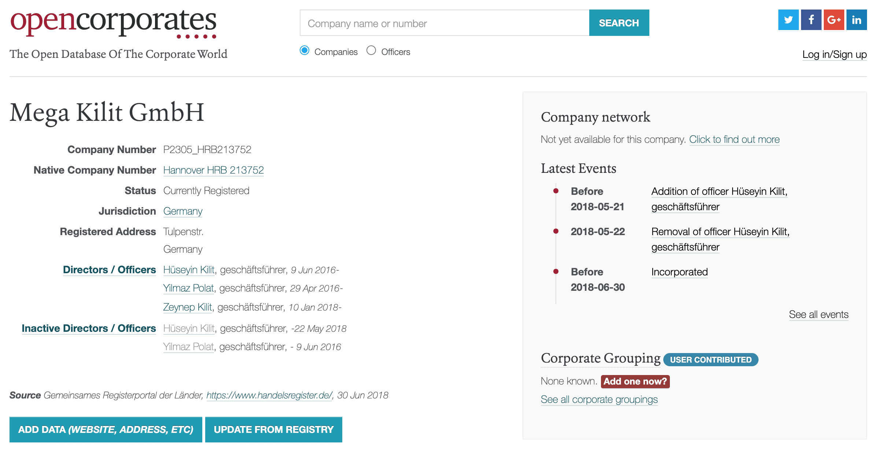Screen dimensions: 878x449
Task: Click the Add one now? button
Action: [x=635, y=382]
